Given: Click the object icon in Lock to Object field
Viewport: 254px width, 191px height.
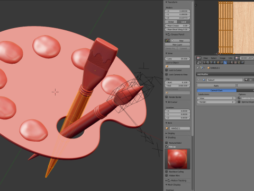Looking at the screenshot, I should 167,66.
